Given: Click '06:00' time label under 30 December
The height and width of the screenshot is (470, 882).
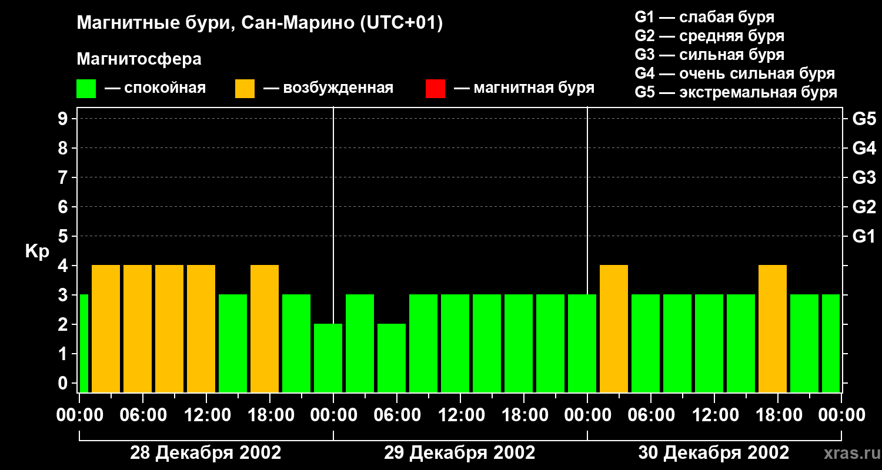Looking at the screenshot, I should coord(652,415).
